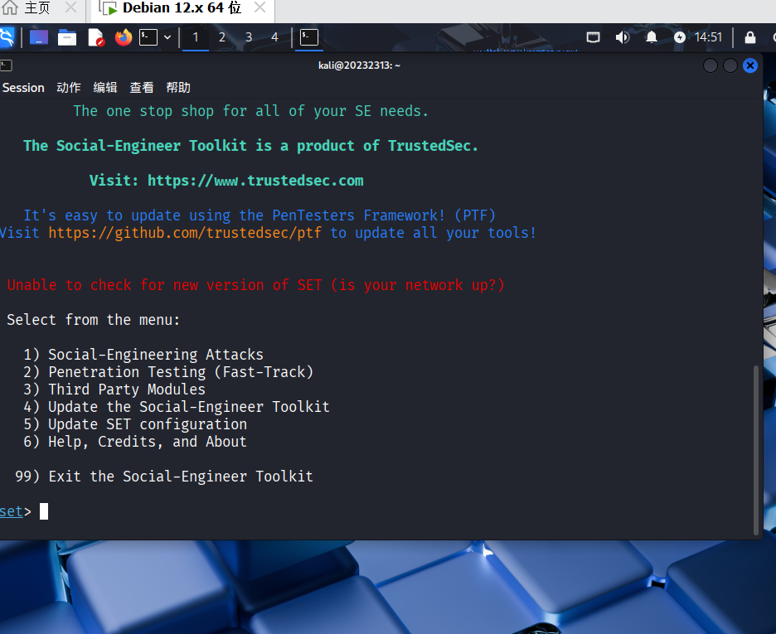This screenshot has height=634, width=776.
Task: Close the Debian 12.x 64 位 tab
Action: 259,8
